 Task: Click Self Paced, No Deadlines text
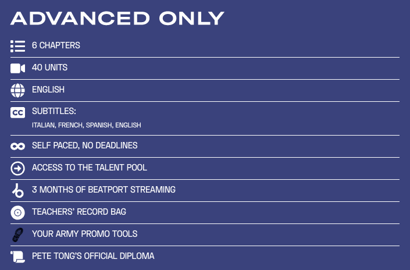[84, 145]
